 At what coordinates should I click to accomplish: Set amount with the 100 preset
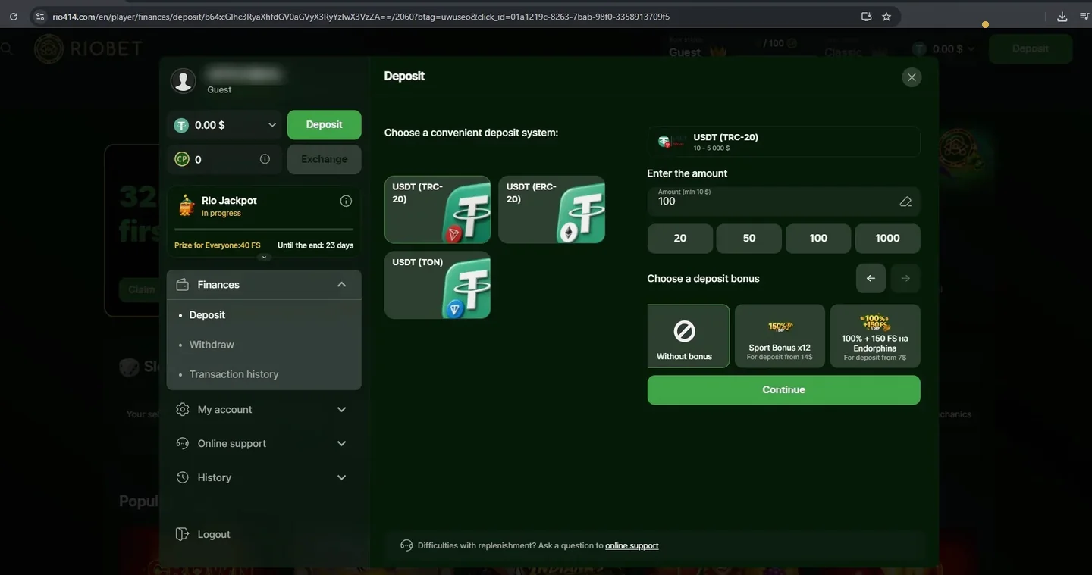pyautogui.click(x=818, y=238)
